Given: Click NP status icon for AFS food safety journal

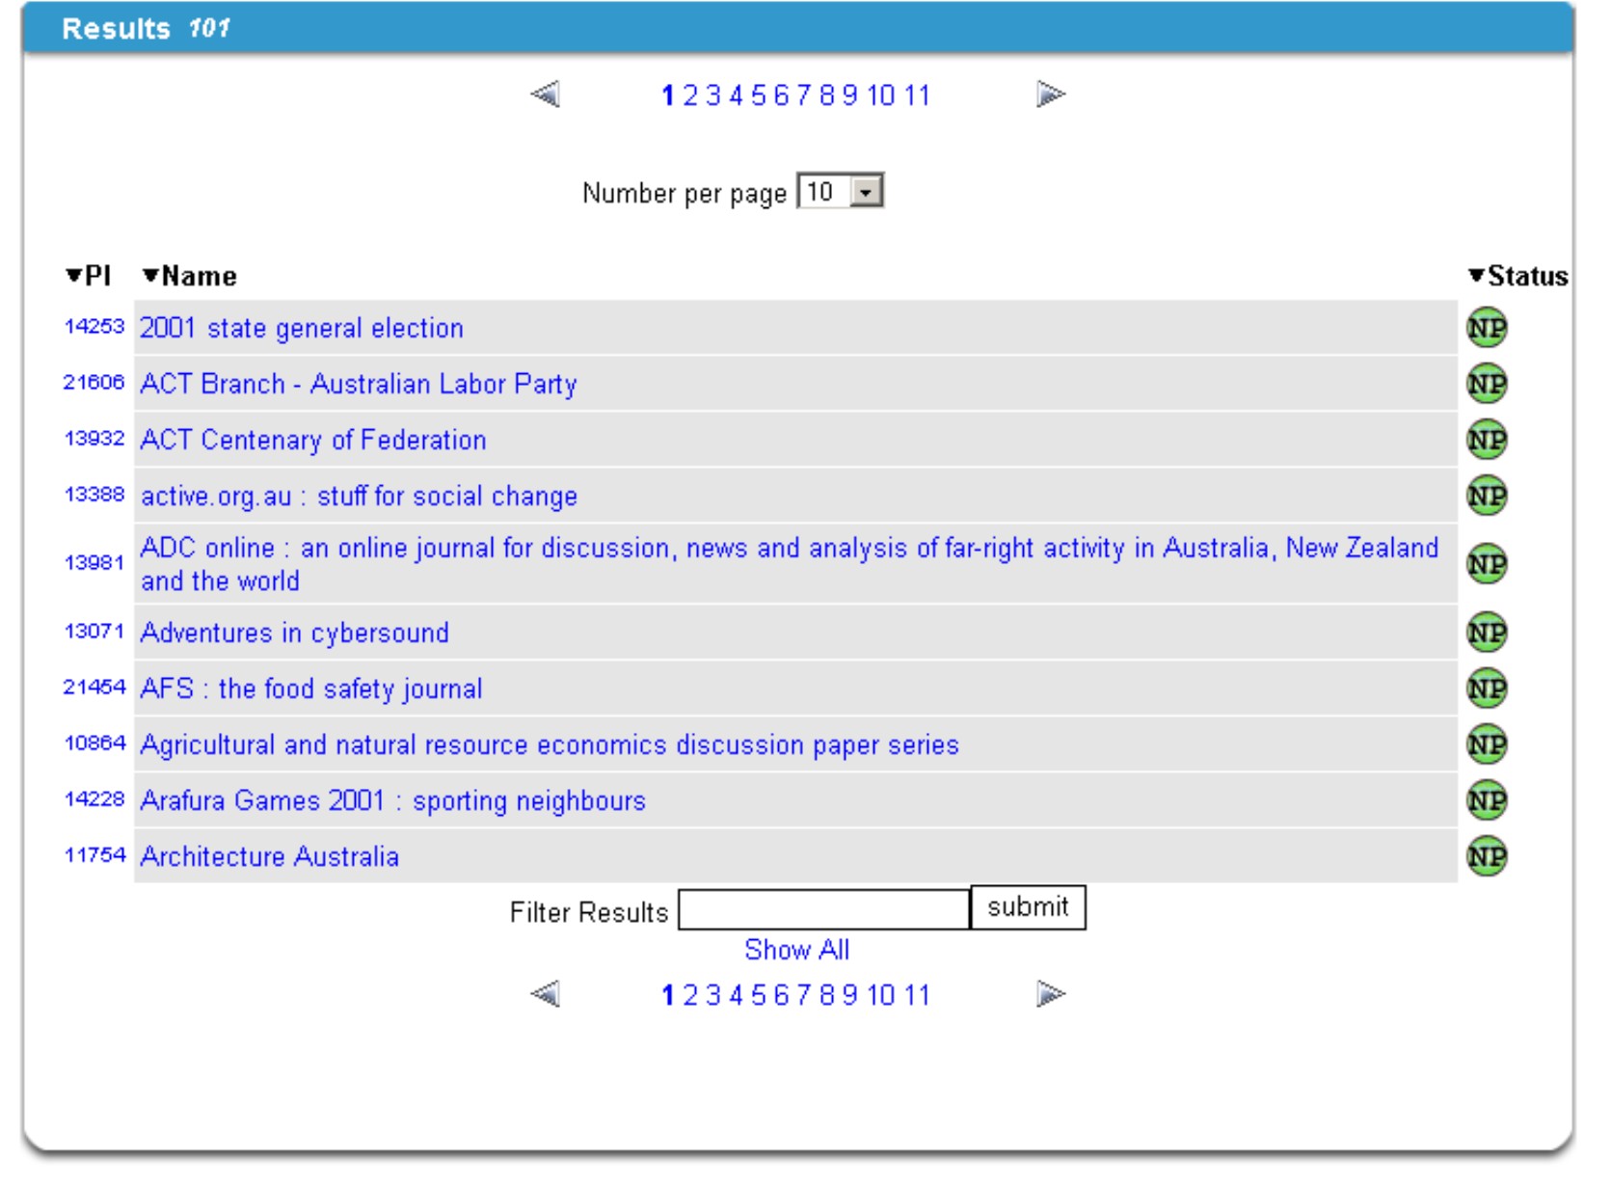Looking at the screenshot, I should coord(1486,688).
